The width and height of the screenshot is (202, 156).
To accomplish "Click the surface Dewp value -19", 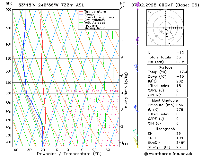I will pos(180,77).
